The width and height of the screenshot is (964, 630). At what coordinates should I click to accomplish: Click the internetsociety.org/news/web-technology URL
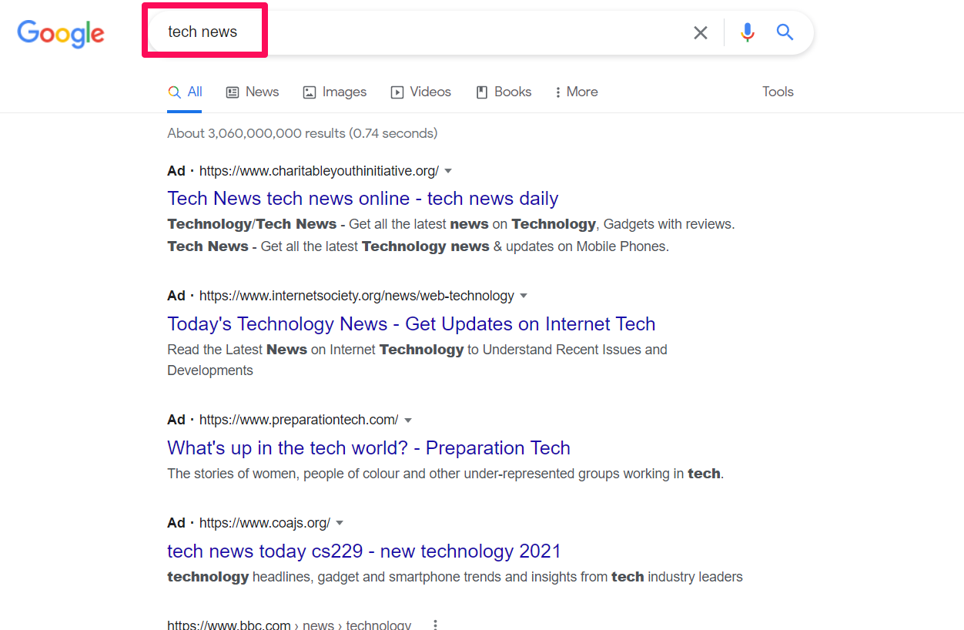[356, 296]
